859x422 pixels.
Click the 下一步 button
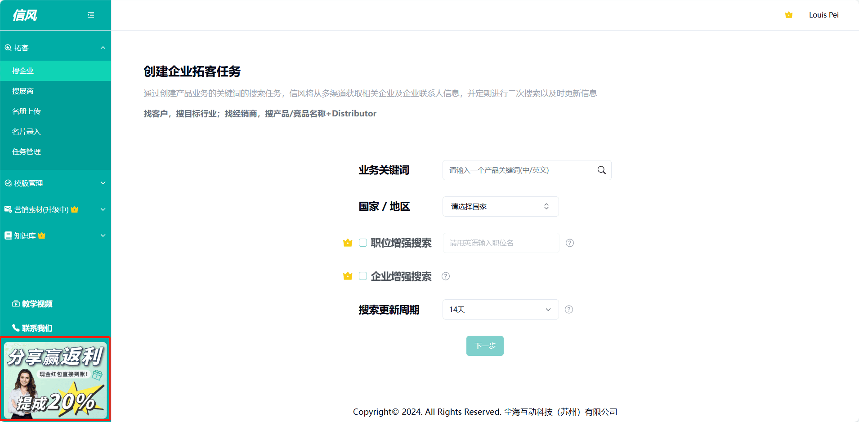(485, 346)
